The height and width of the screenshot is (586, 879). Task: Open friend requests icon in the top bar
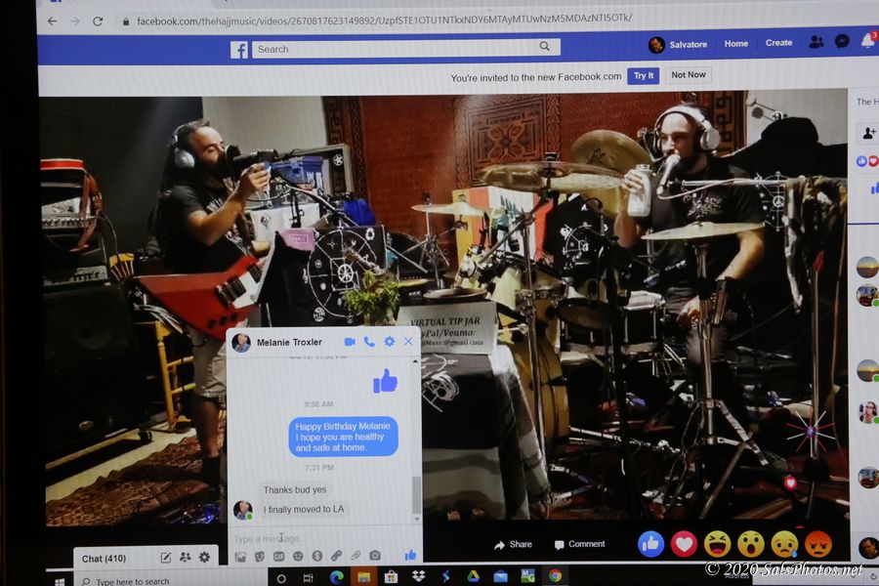pos(816,42)
